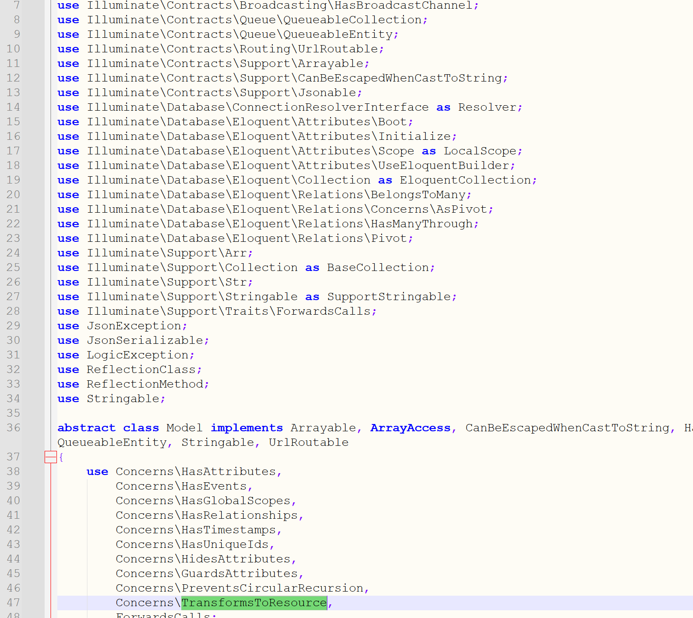Place cursor on the Resolver alias
Screen dimensions: 693x618
(x=487, y=107)
